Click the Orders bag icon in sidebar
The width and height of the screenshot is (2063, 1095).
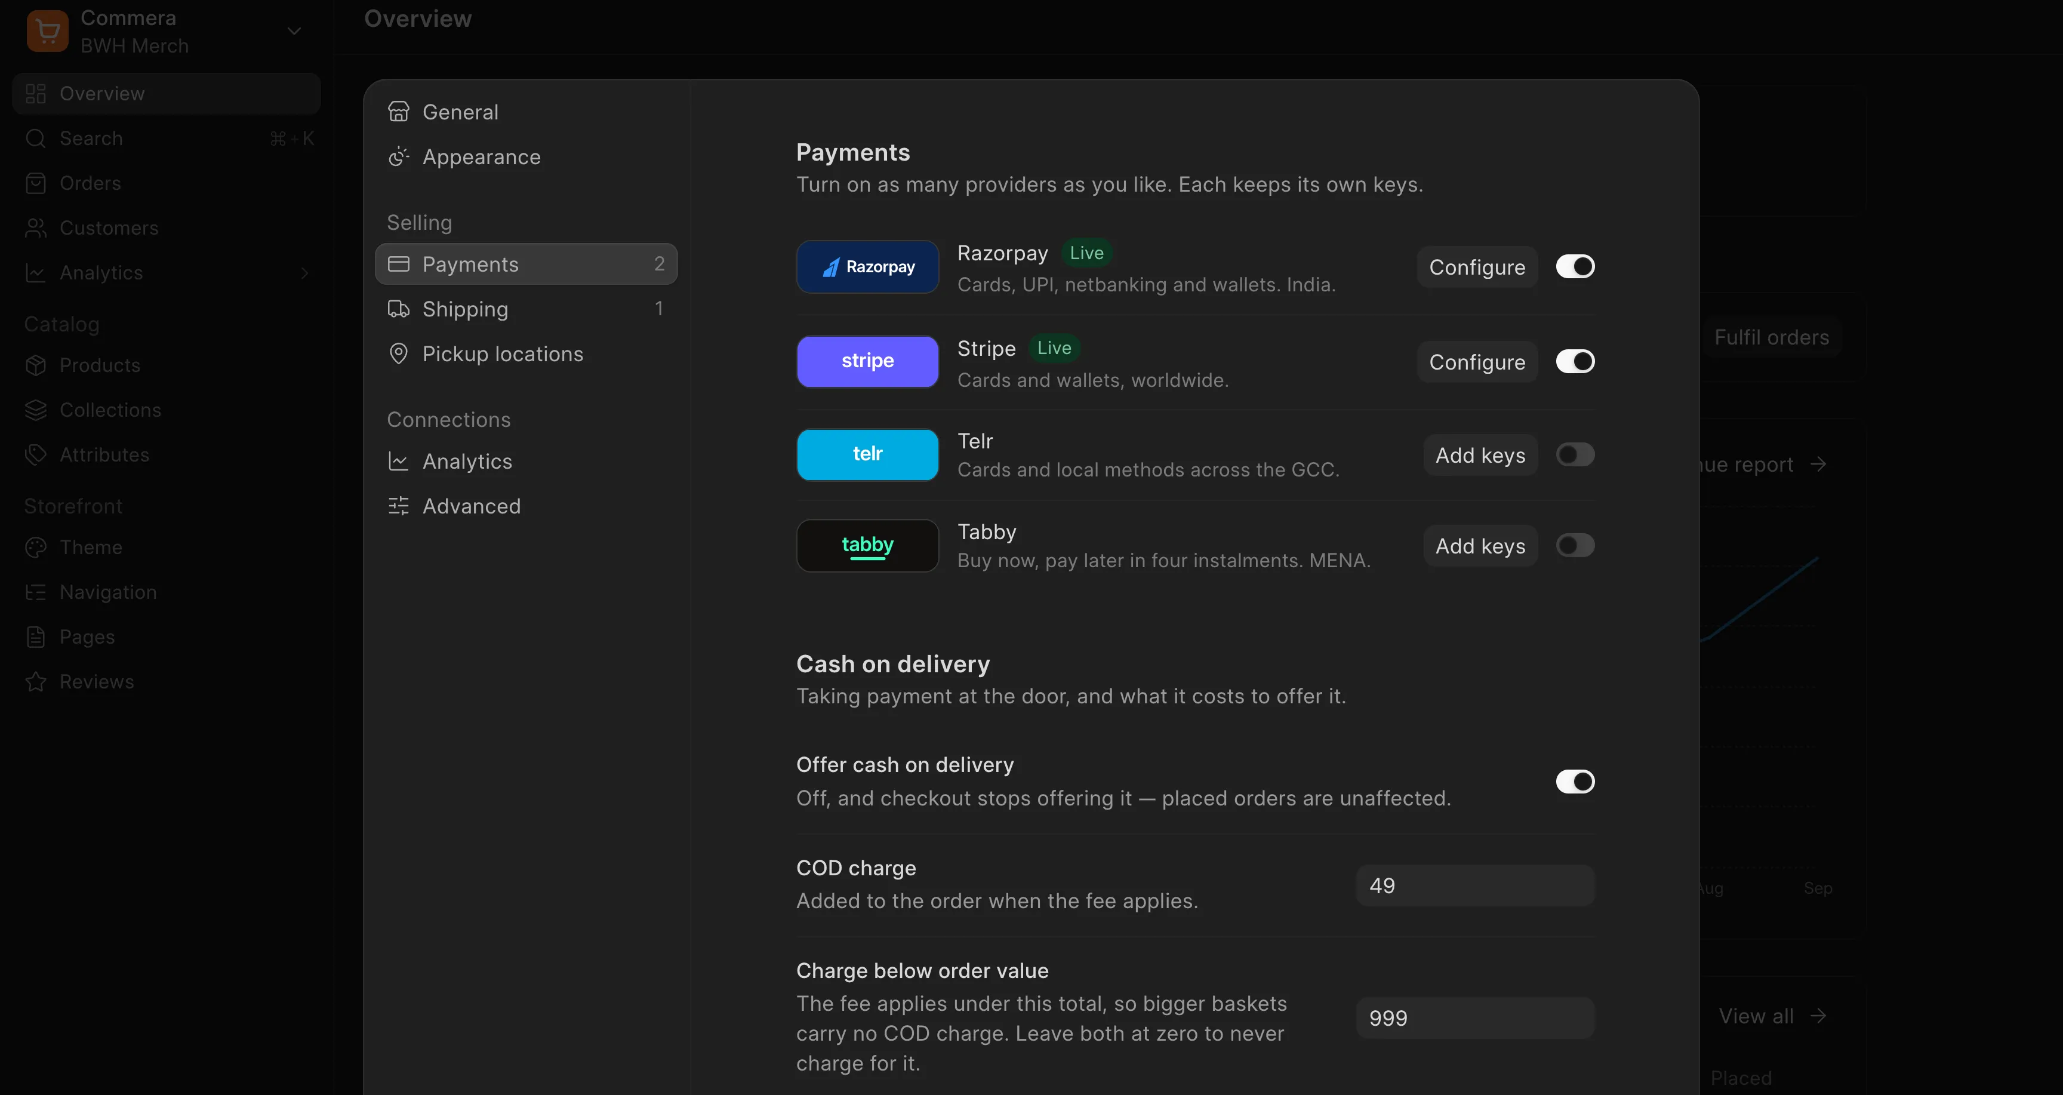click(35, 183)
